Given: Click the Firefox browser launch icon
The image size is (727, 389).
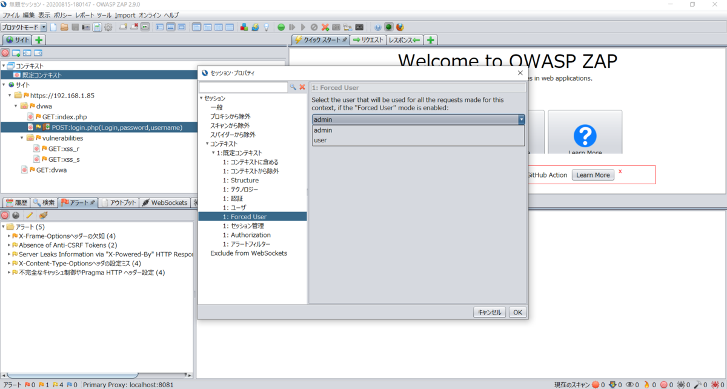Looking at the screenshot, I should 400,27.
